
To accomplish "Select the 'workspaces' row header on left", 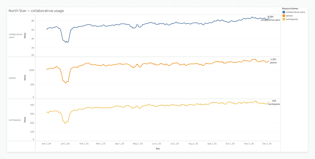I will point(15,120).
